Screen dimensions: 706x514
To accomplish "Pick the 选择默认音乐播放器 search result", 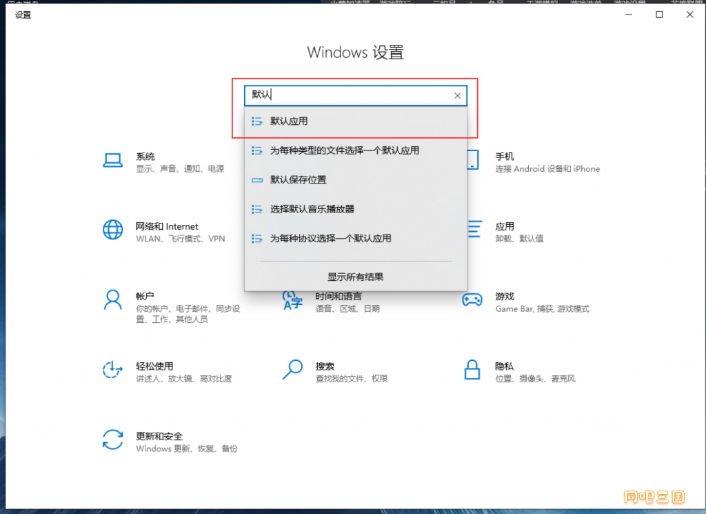I will [x=356, y=209].
